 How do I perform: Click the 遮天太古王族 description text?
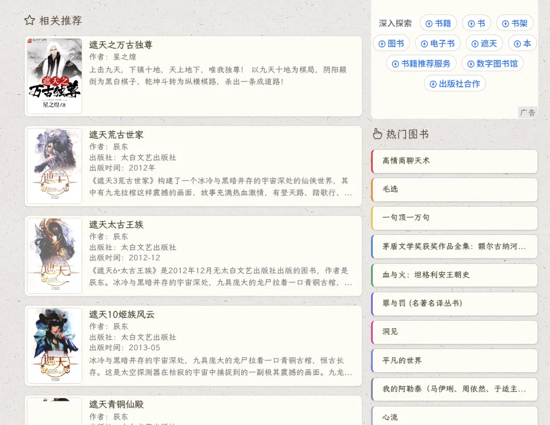click(221, 276)
